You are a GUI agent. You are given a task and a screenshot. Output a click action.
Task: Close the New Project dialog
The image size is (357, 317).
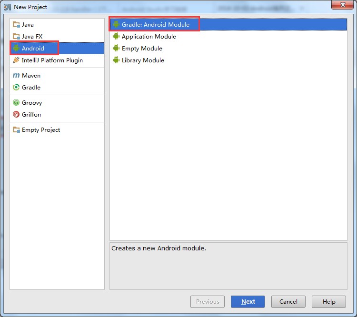point(342,5)
